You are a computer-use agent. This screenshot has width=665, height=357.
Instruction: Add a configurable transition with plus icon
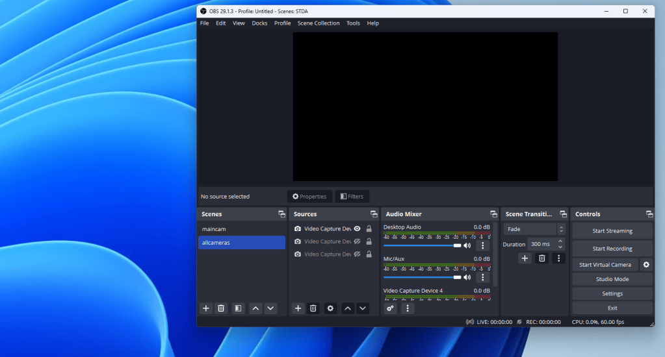(x=525, y=258)
